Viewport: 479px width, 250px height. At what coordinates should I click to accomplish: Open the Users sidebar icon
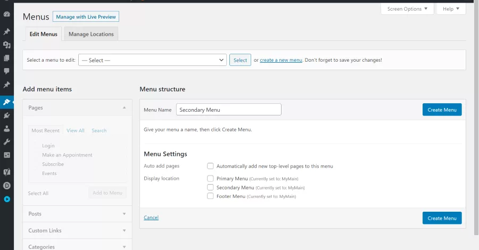click(x=7, y=129)
